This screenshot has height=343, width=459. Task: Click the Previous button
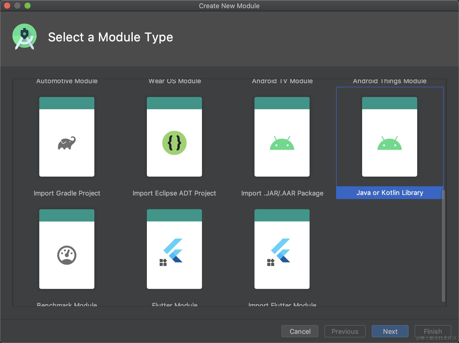coord(345,331)
